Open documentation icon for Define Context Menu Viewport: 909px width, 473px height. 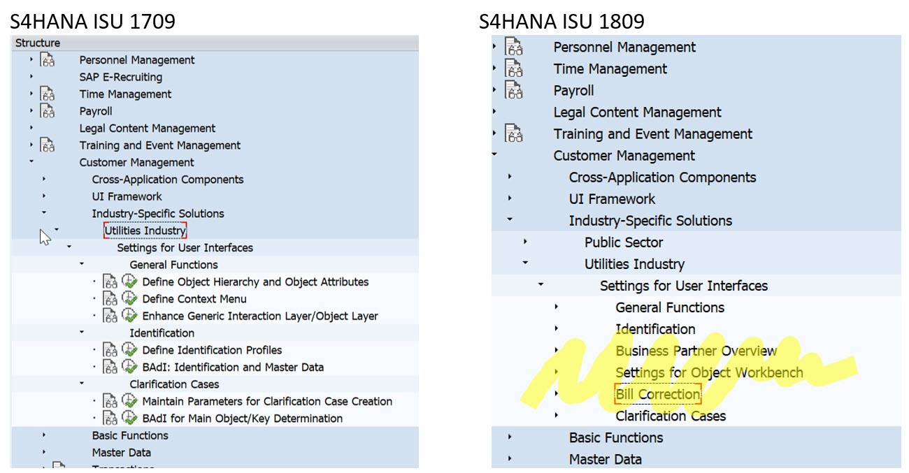pos(110,299)
